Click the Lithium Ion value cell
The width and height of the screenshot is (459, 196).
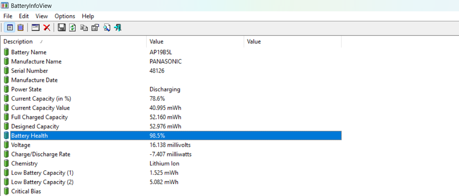click(x=164, y=163)
